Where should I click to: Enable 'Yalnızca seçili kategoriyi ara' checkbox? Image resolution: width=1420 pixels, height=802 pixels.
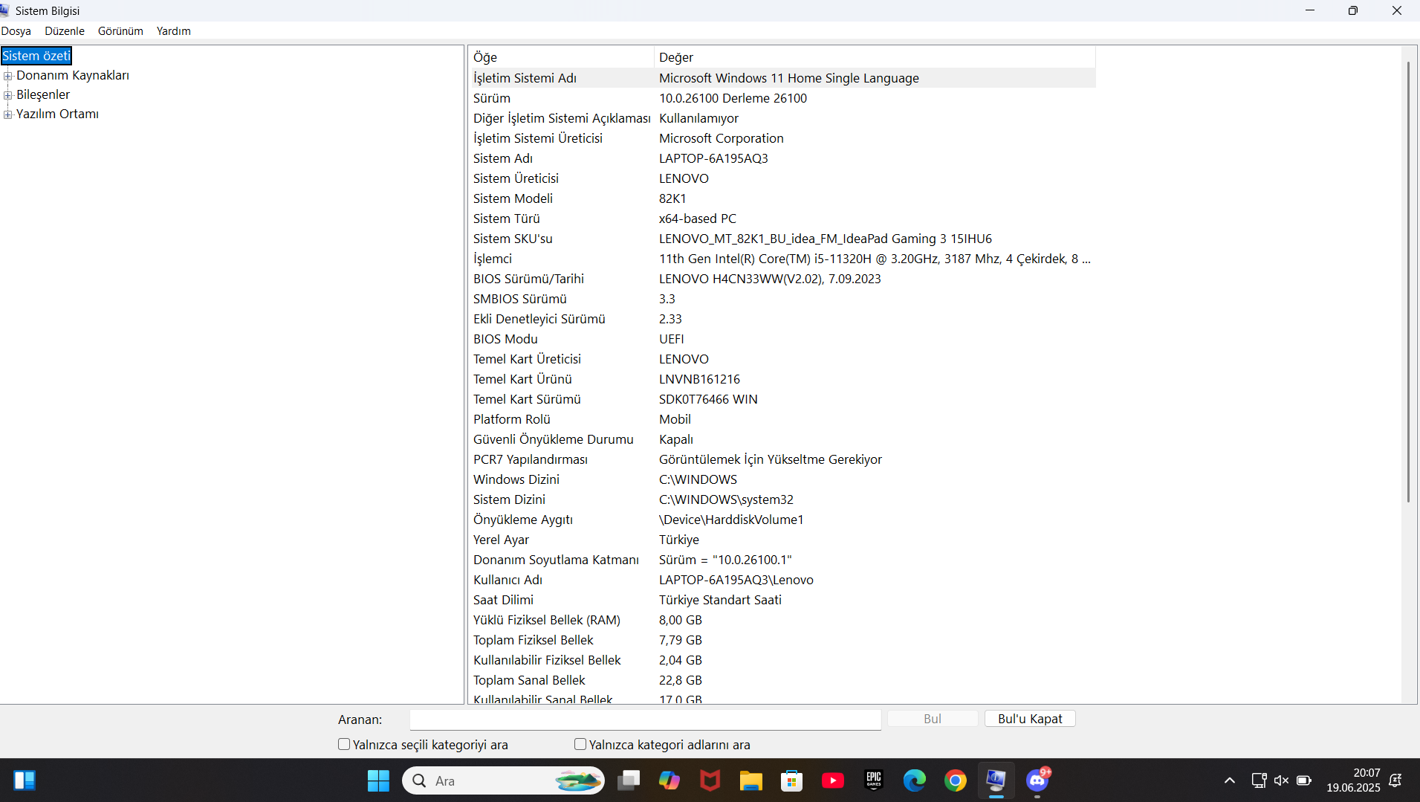pyautogui.click(x=344, y=744)
